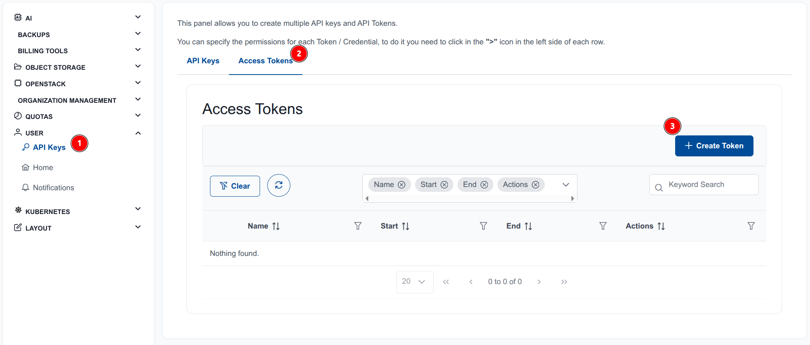
Task: Switch to the API Keys tab
Action: pyautogui.click(x=203, y=61)
